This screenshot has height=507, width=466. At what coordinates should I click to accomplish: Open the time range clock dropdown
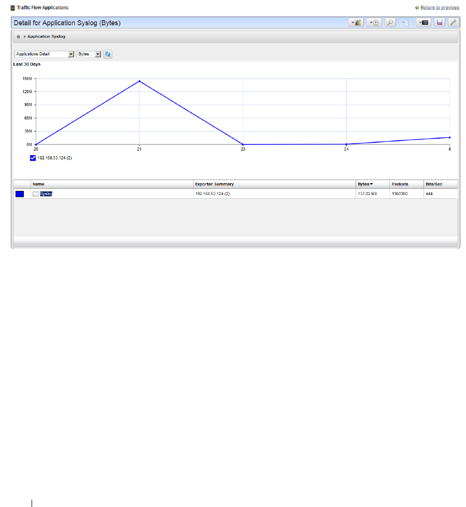click(374, 23)
